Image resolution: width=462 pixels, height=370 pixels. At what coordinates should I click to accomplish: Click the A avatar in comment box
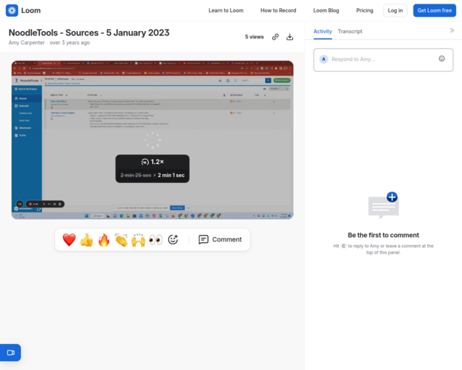(323, 59)
